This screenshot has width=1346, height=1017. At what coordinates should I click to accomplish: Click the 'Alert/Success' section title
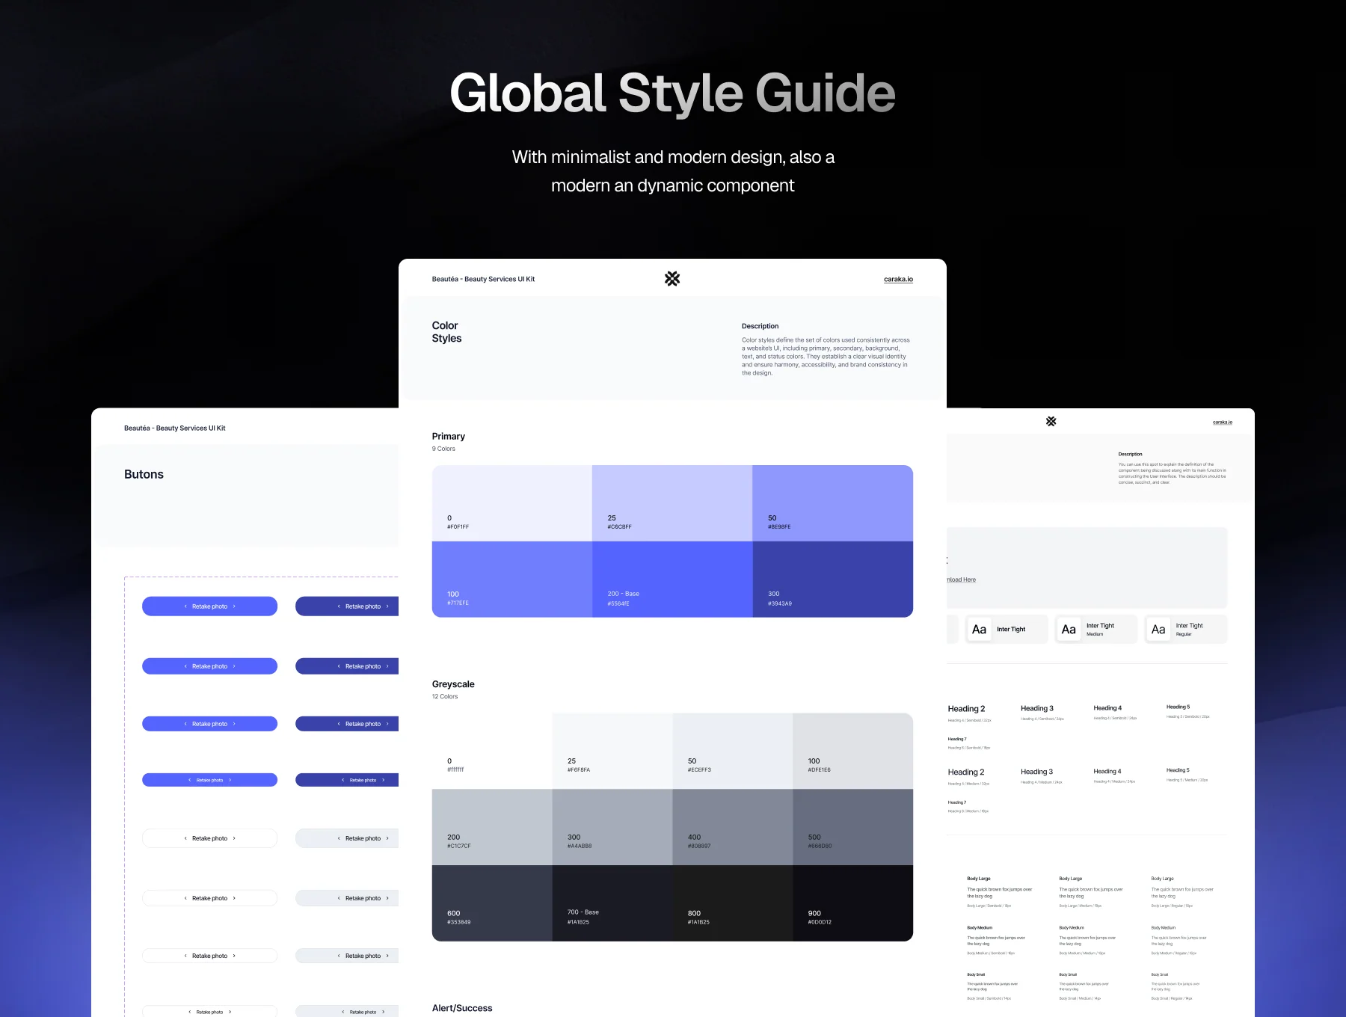pos(462,1008)
